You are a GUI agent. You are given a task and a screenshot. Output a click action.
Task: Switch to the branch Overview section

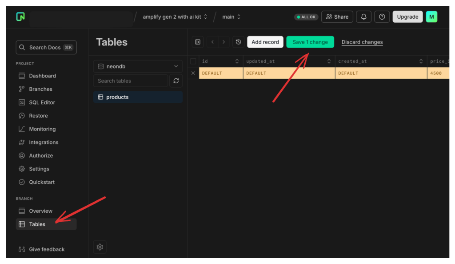[x=40, y=211]
